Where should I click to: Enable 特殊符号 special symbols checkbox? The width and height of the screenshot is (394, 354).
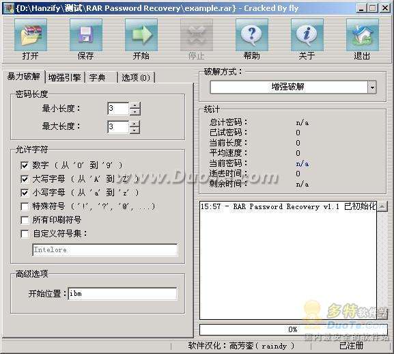[25, 206]
